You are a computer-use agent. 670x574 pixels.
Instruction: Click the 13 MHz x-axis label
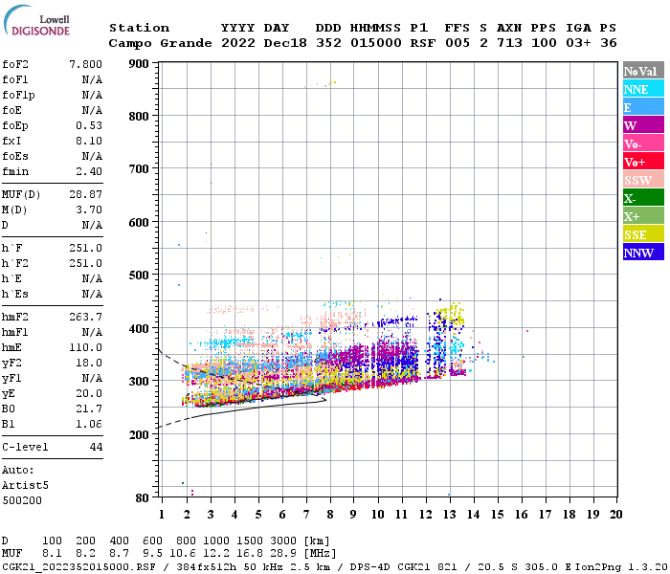pyautogui.click(x=450, y=515)
